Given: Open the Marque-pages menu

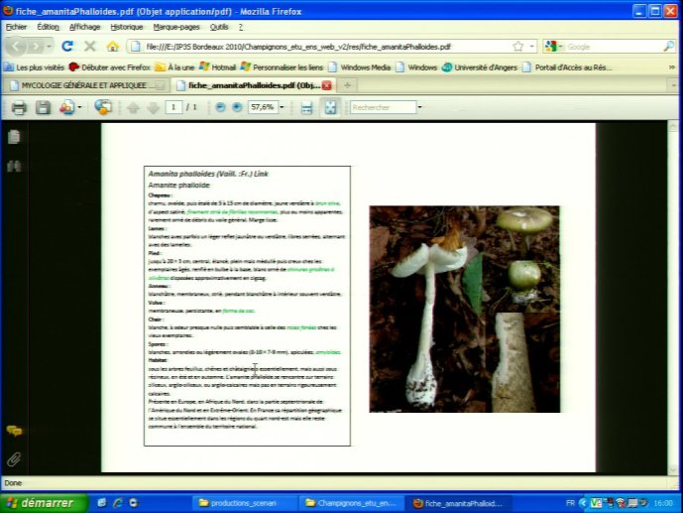Looking at the screenshot, I should pyautogui.click(x=176, y=27).
